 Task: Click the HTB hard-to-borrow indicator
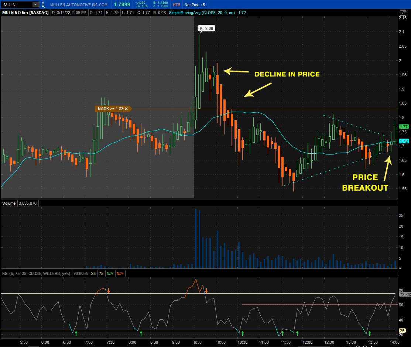pos(177,5)
